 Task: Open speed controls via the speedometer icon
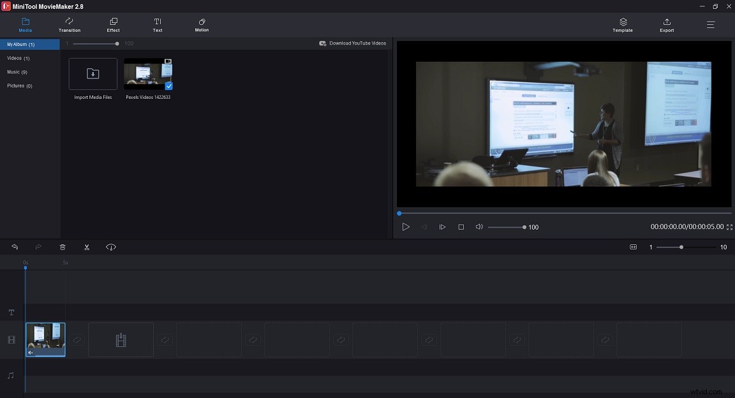tap(110, 247)
